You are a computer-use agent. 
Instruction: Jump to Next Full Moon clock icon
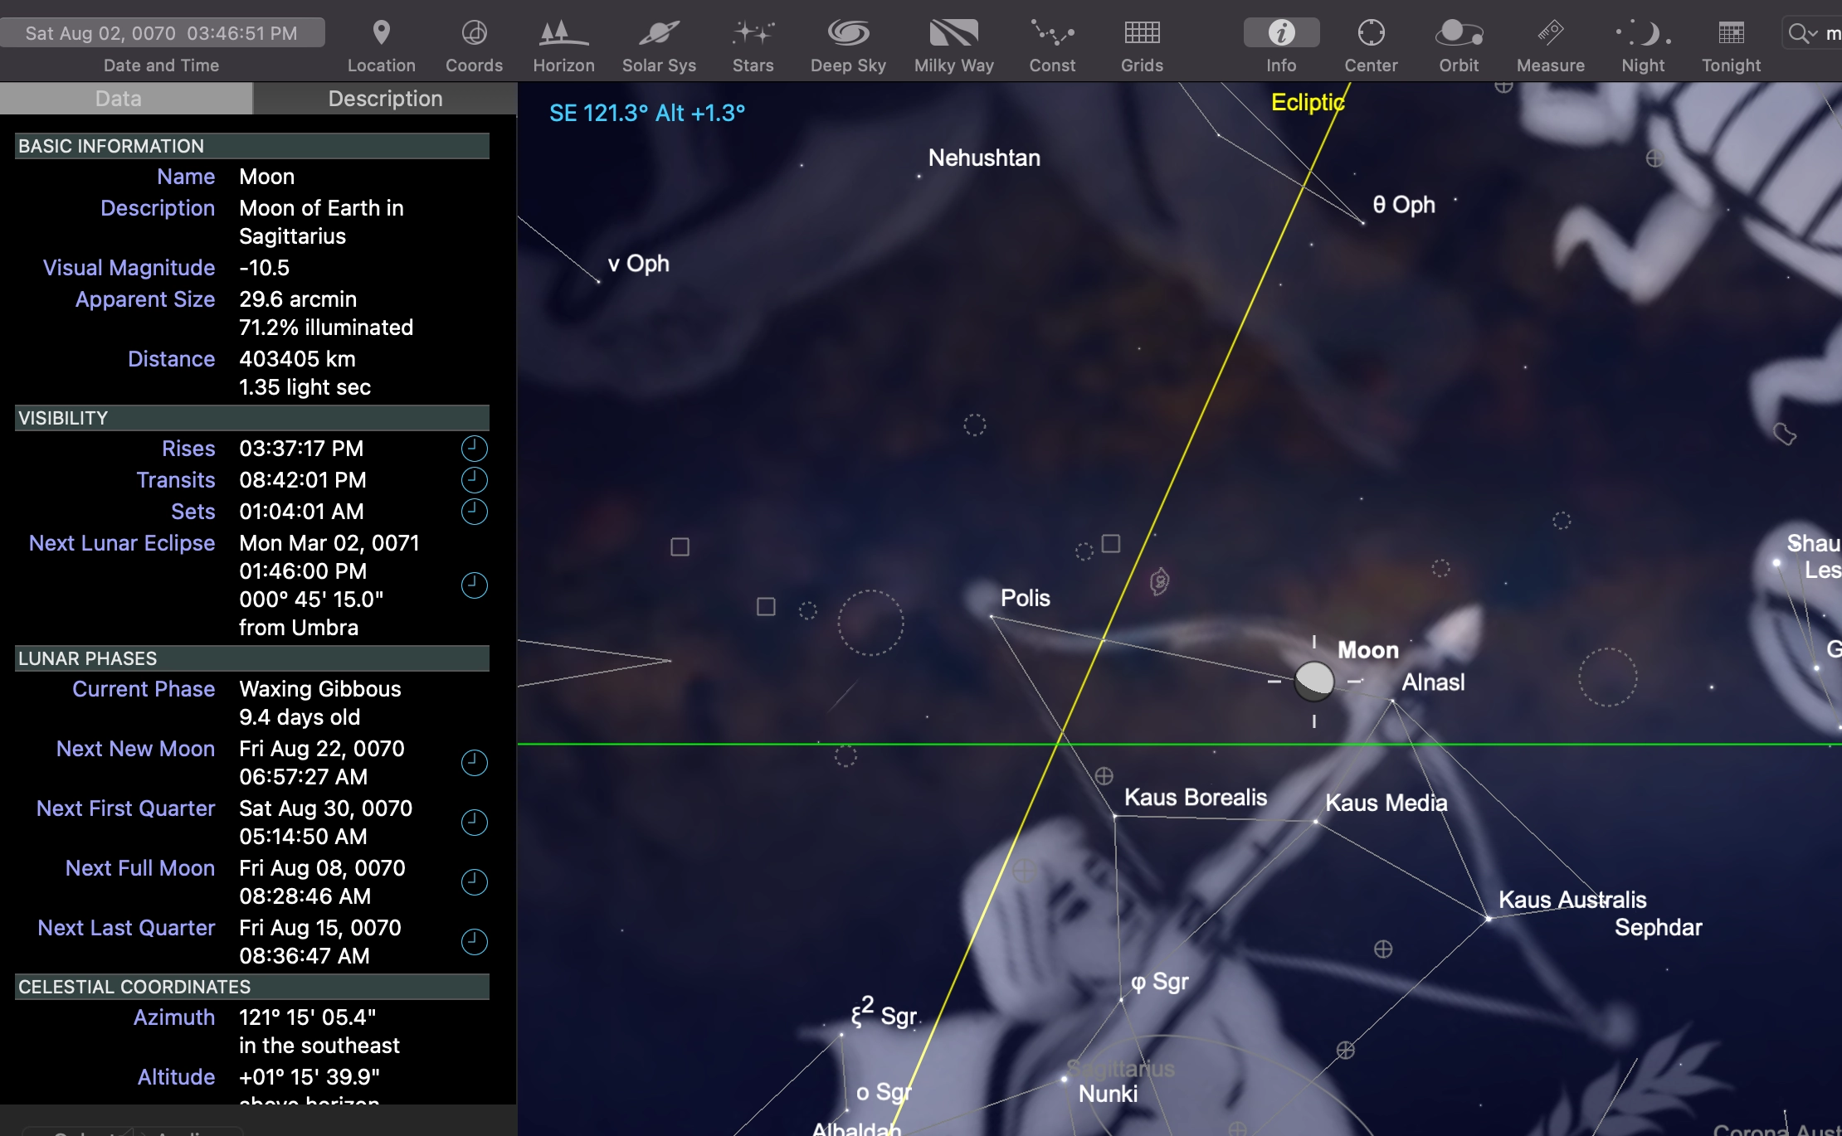[474, 882]
